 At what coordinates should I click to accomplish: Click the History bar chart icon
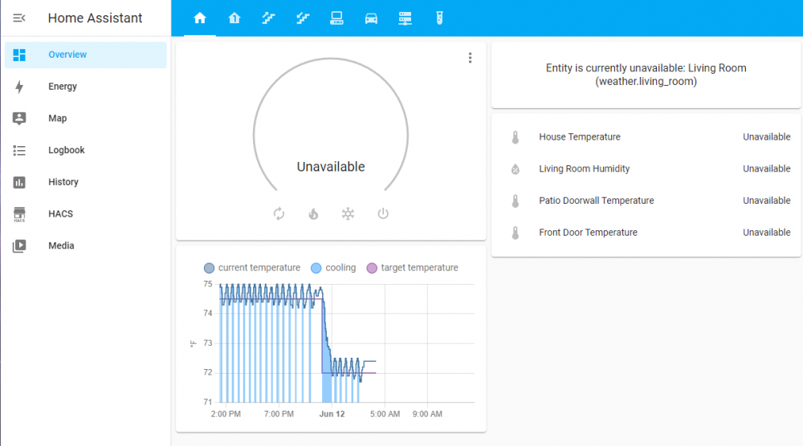pos(19,182)
